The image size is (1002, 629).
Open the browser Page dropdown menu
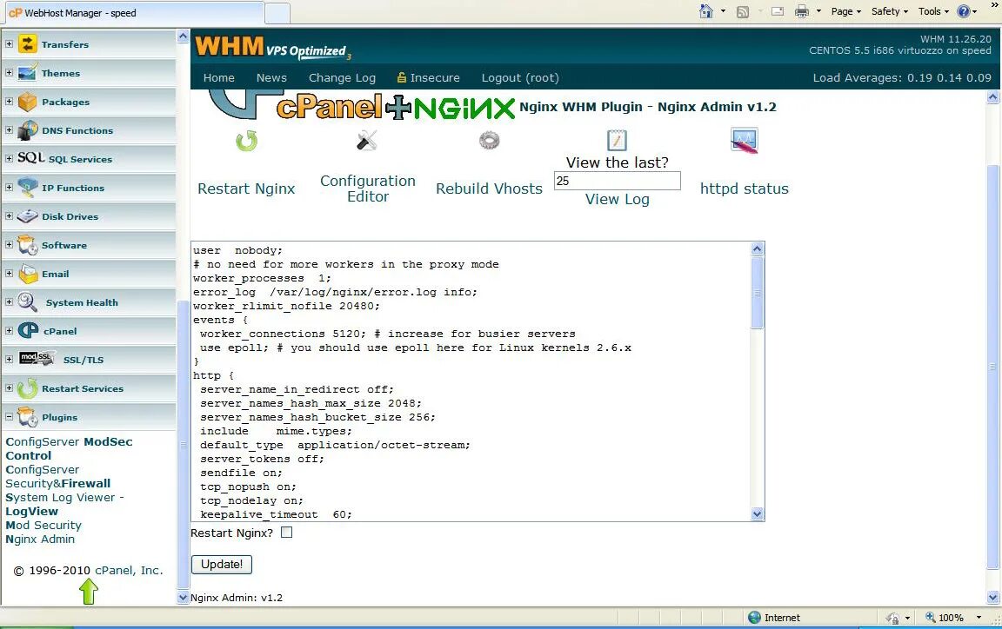pyautogui.click(x=846, y=11)
